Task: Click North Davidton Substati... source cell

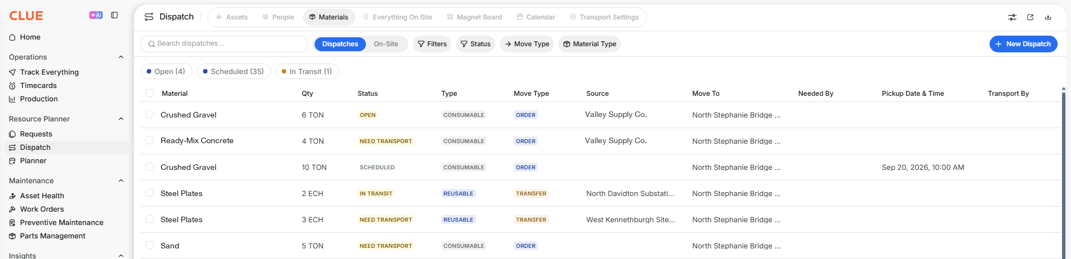Action: point(630,193)
